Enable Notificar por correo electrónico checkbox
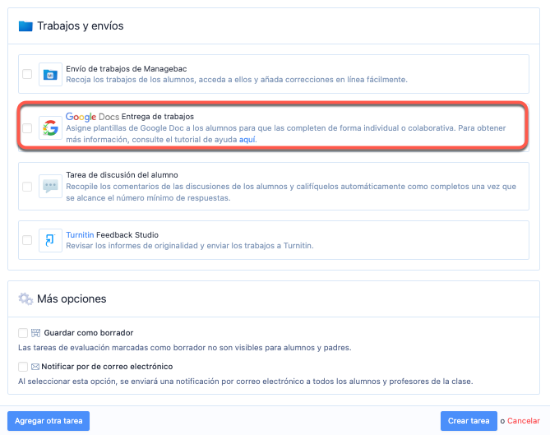 [23, 366]
